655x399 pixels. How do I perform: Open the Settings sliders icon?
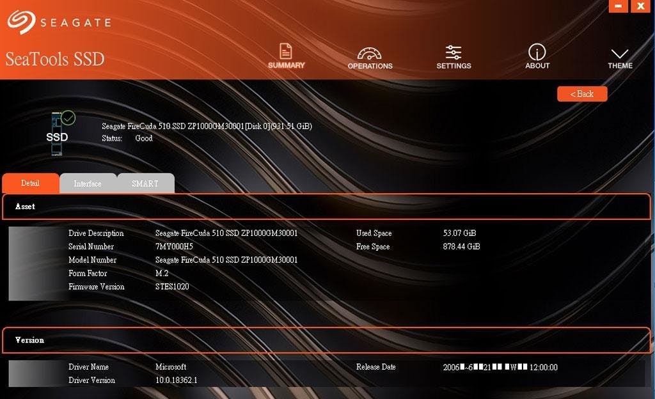point(454,57)
